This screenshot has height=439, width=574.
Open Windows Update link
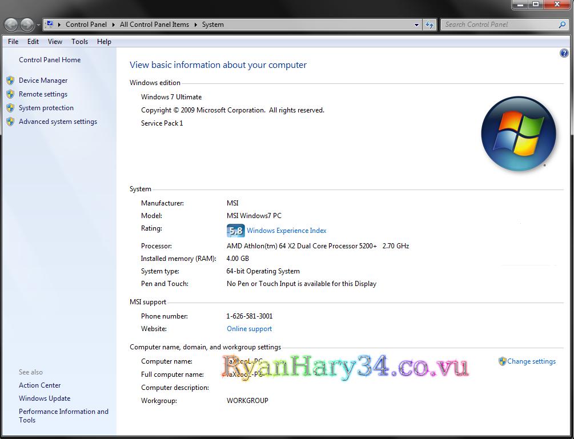(x=45, y=398)
